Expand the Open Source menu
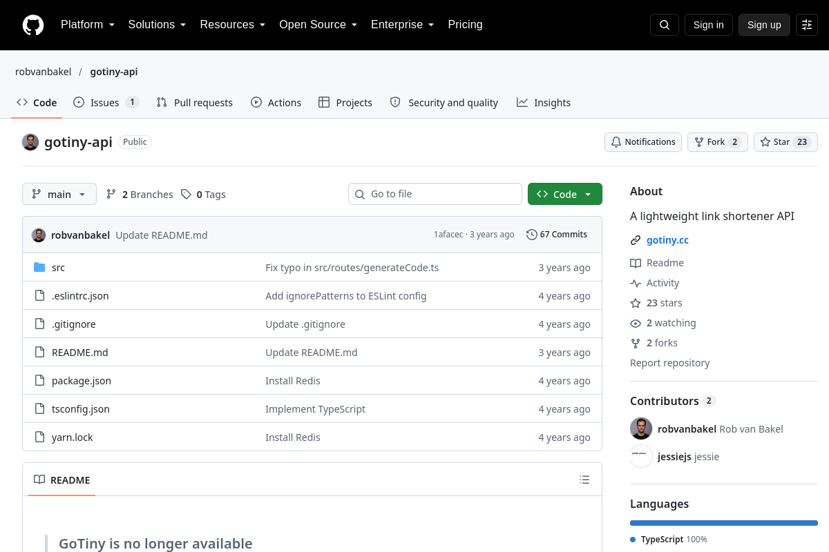Viewport: 829px width, 552px height. point(318,25)
